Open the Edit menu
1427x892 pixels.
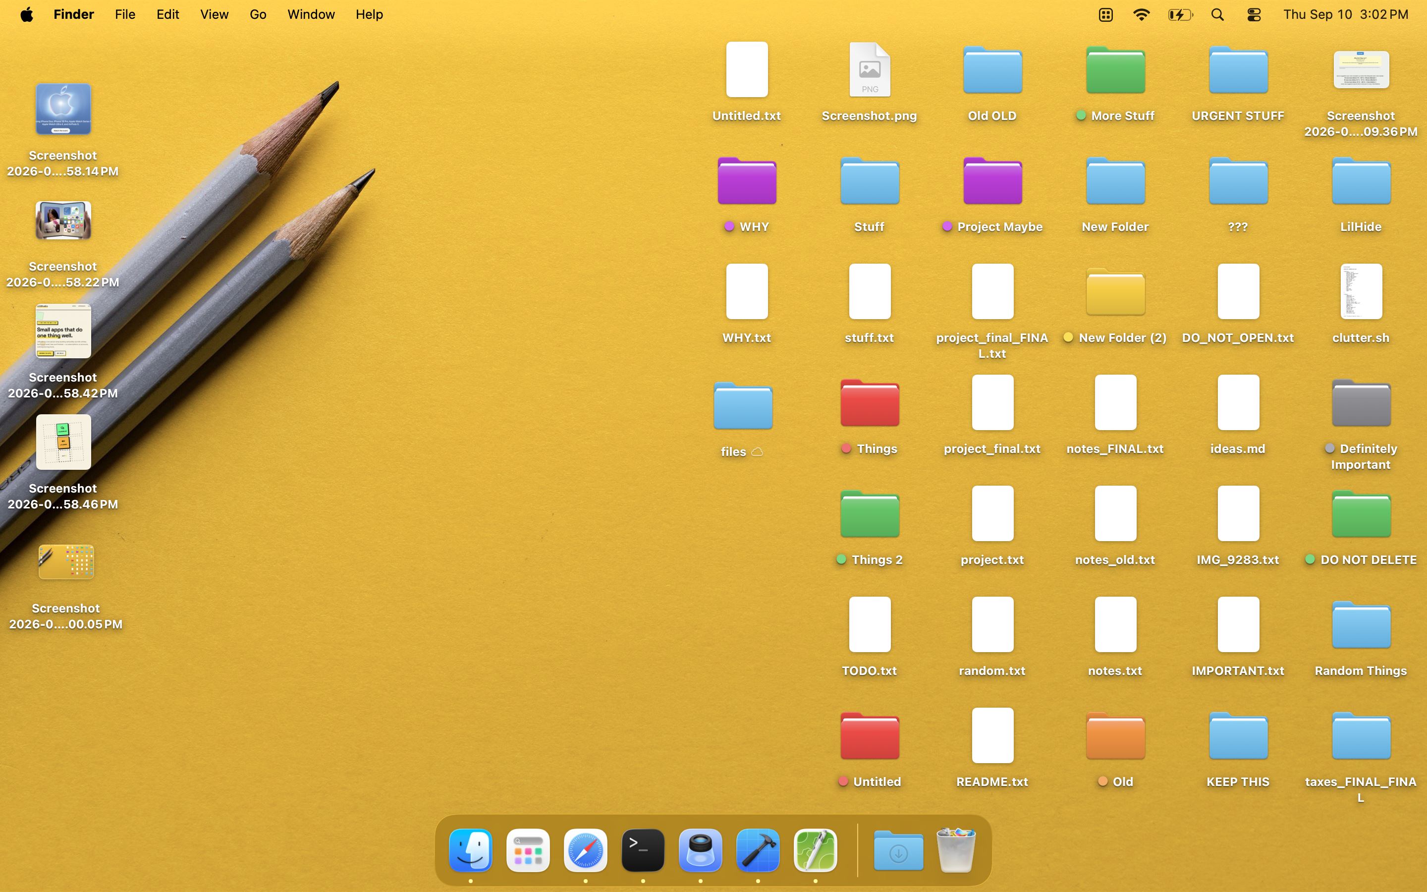[167, 14]
